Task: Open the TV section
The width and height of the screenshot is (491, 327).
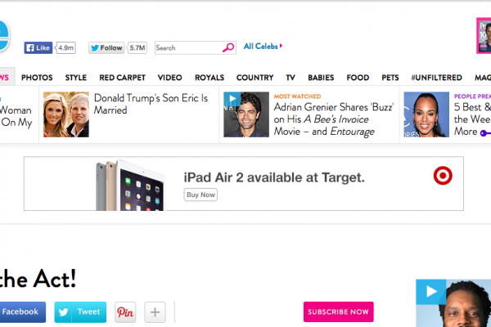Action: point(291,78)
